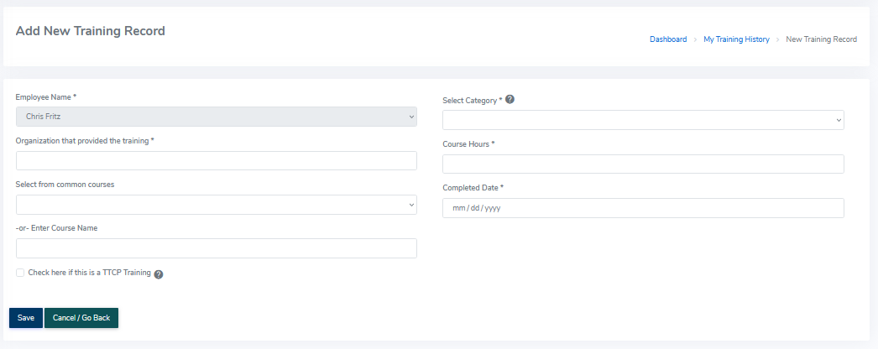Click the New Training Record breadcrumb item
The height and width of the screenshot is (349, 878).
(821, 39)
